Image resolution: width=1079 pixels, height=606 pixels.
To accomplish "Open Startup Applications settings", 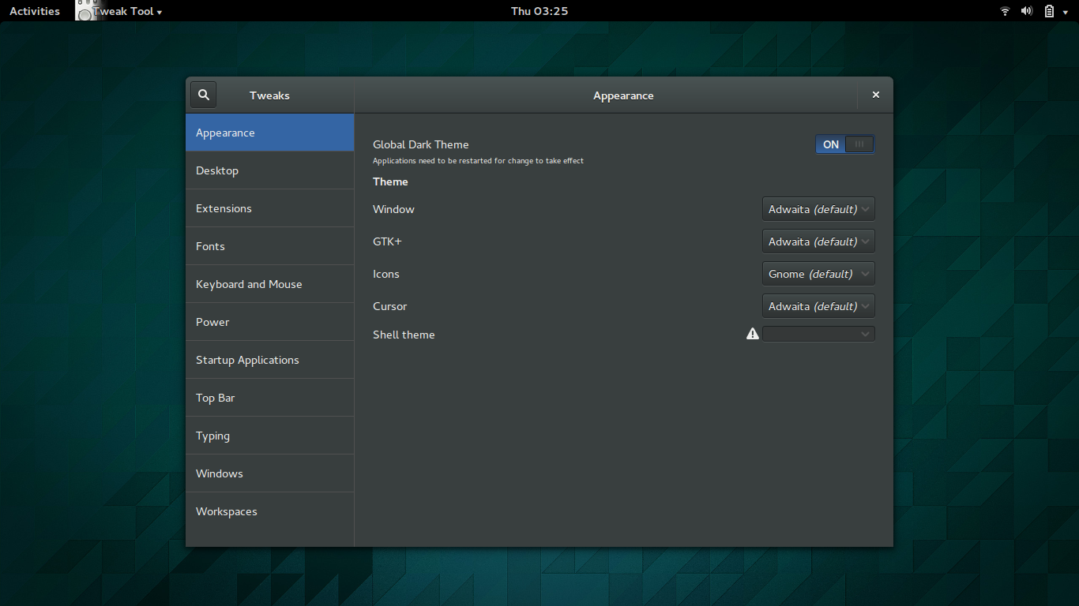I will tap(269, 359).
